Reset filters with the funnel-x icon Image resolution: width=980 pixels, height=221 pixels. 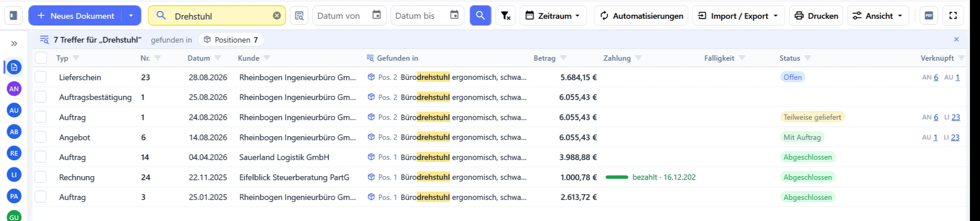coord(506,15)
